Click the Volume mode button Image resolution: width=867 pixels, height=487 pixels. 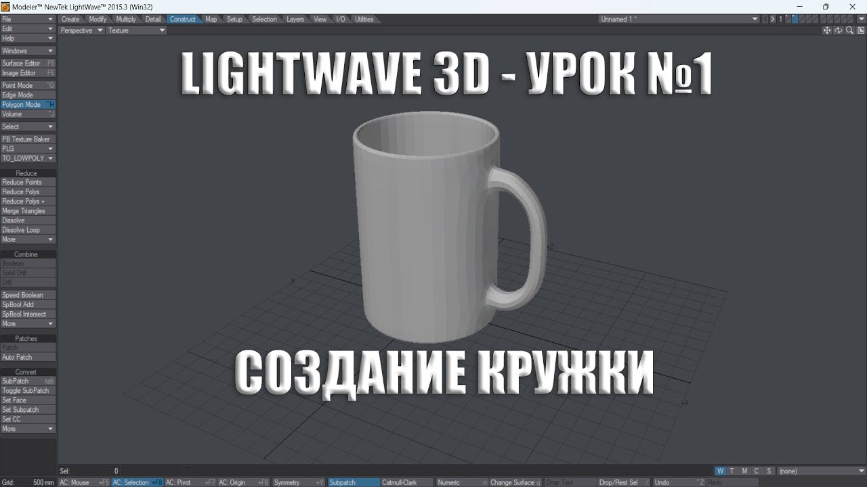click(28, 114)
